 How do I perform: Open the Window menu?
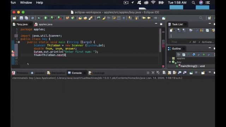(x=26, y=2)
